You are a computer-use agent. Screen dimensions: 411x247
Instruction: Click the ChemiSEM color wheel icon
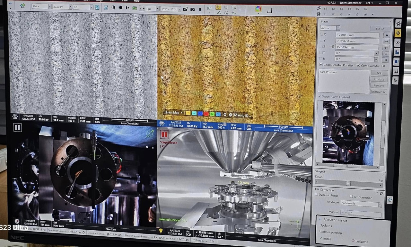(258, 9)
